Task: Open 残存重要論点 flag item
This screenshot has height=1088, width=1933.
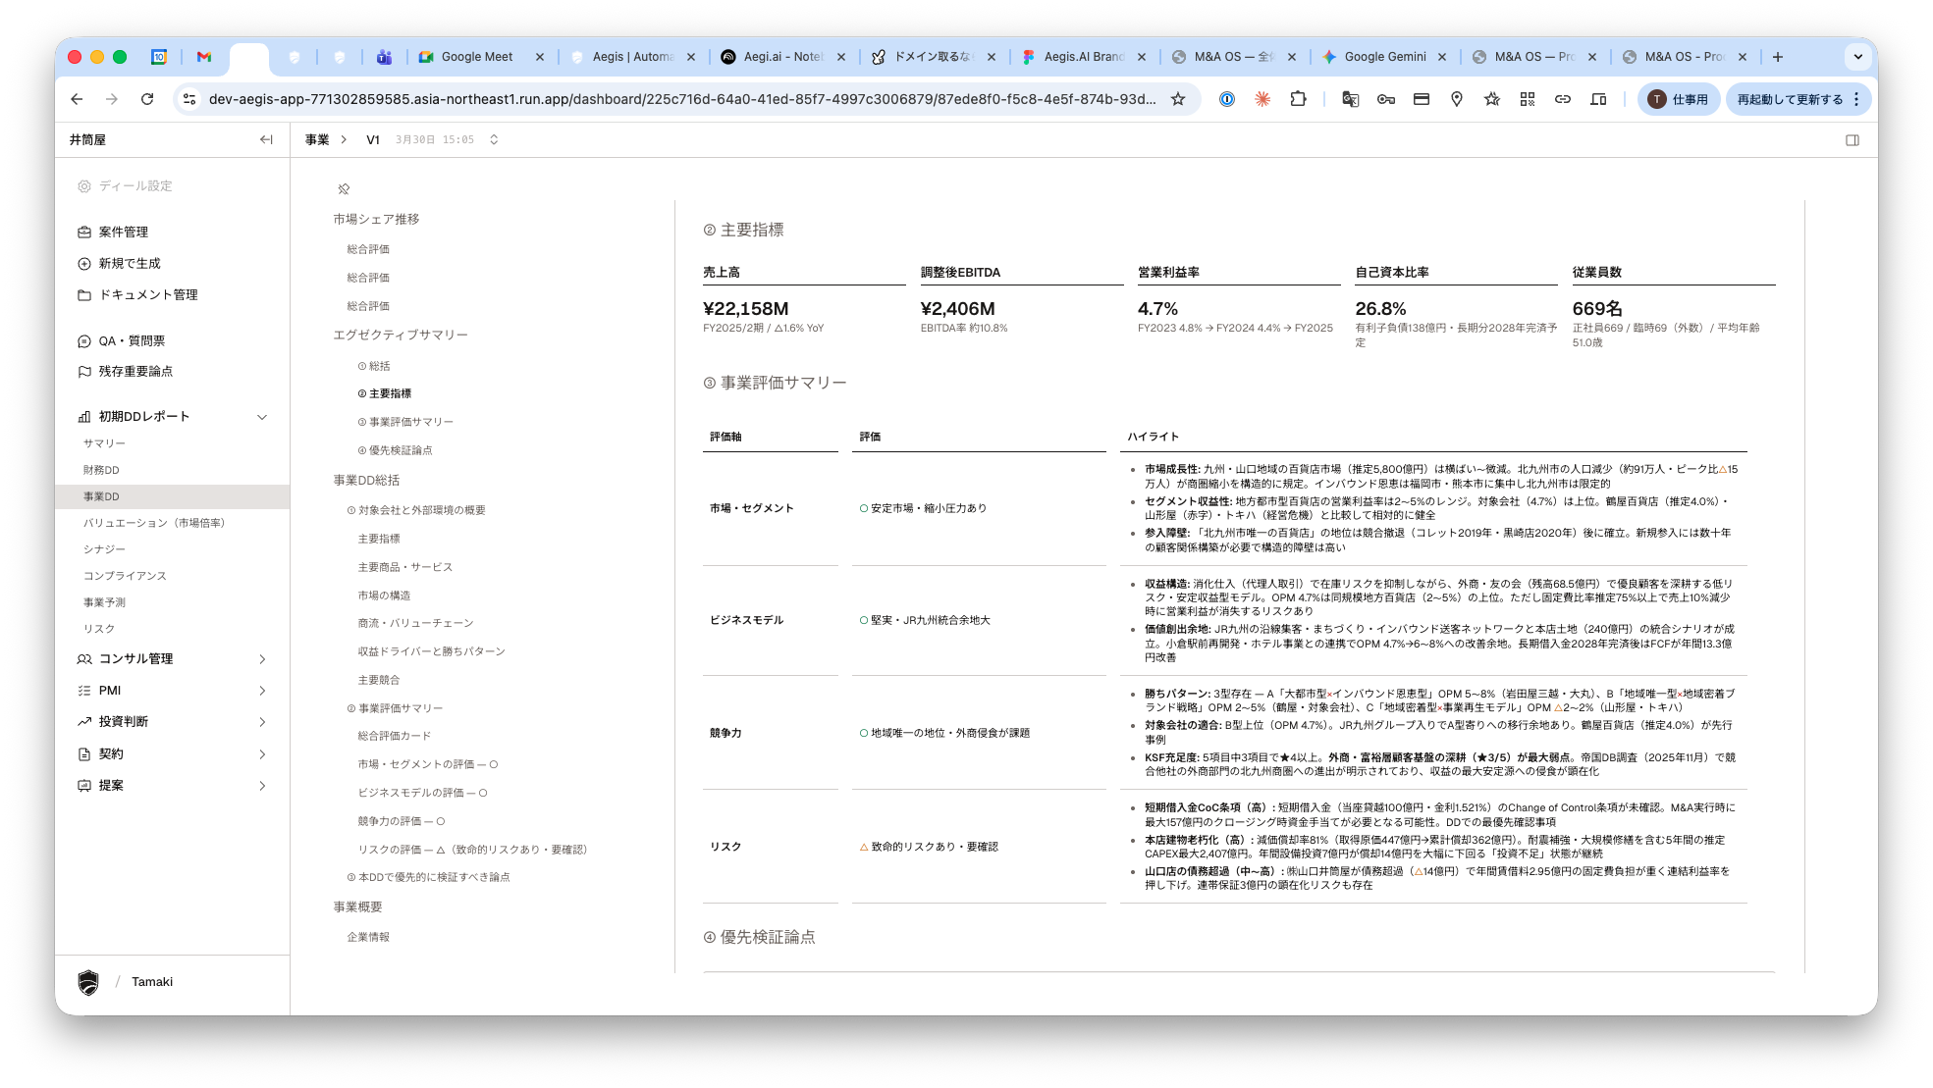Action: pos(134,371)
